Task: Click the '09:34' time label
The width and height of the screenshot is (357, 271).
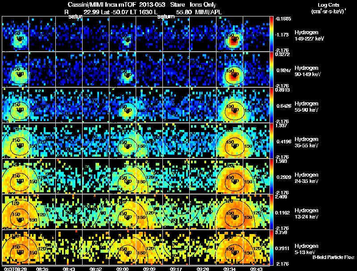Action: pos(229,269)
